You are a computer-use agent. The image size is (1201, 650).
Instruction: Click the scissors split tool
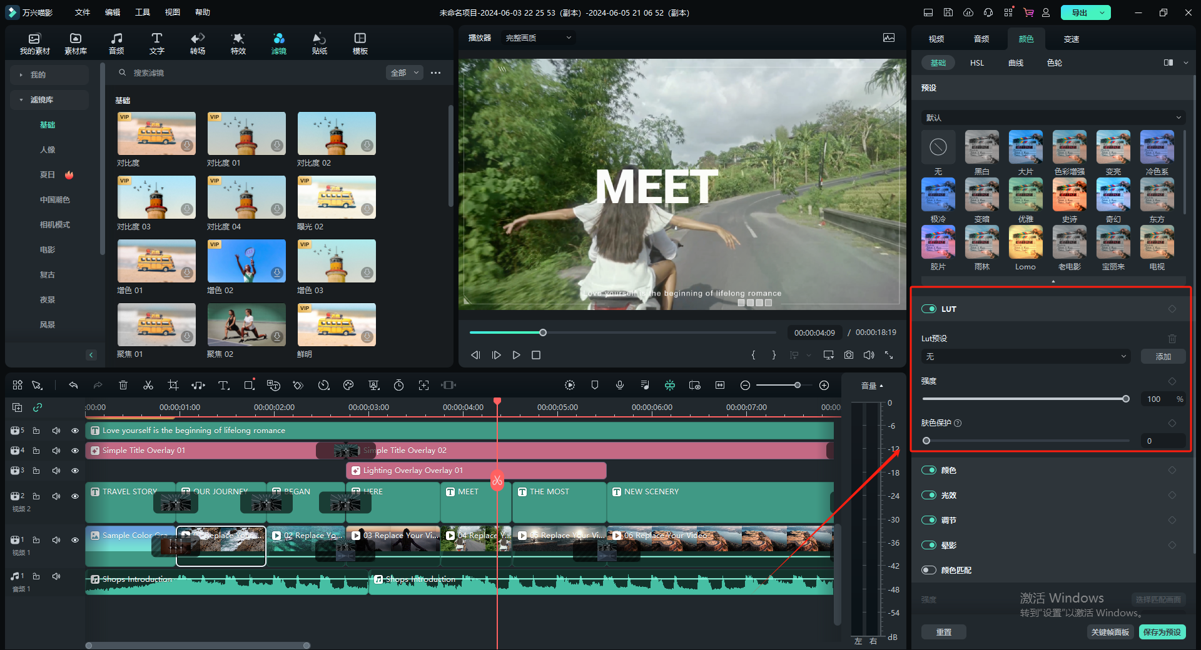(148, 385)
